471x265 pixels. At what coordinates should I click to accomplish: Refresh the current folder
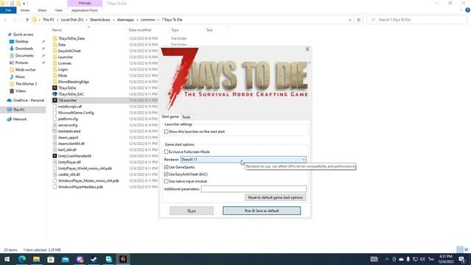[358, 20]
